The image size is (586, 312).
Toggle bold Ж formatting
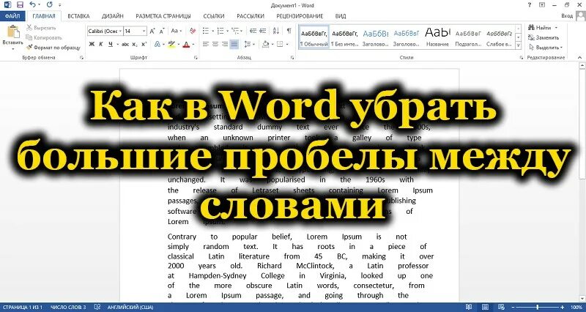[x=92, y=44]
